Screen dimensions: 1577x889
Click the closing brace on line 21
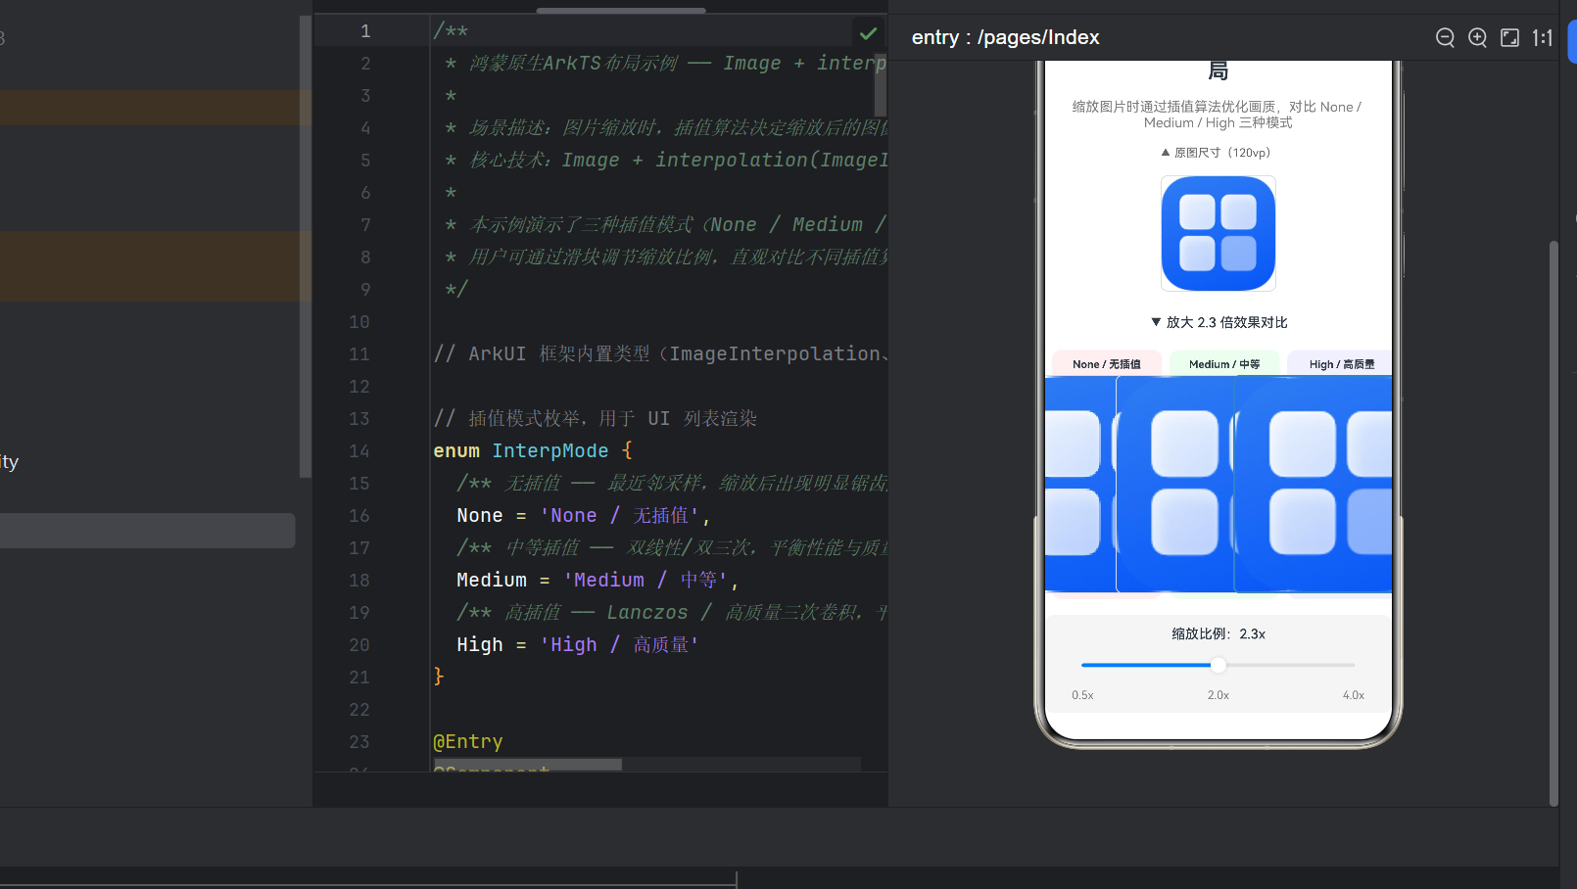(439, 677)
